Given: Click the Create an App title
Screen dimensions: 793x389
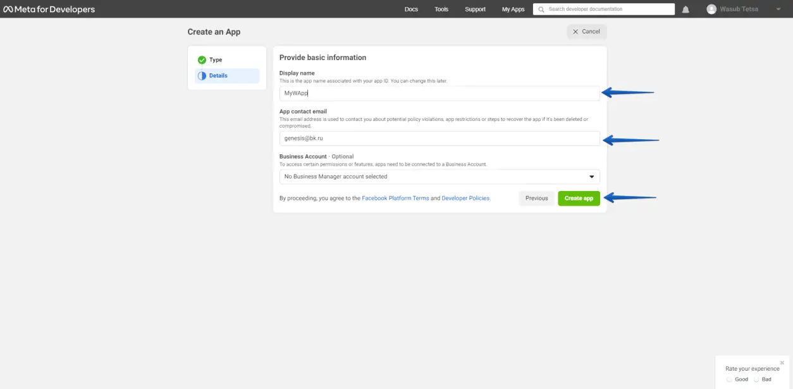Looking at the screenshot, I should 214,32.
